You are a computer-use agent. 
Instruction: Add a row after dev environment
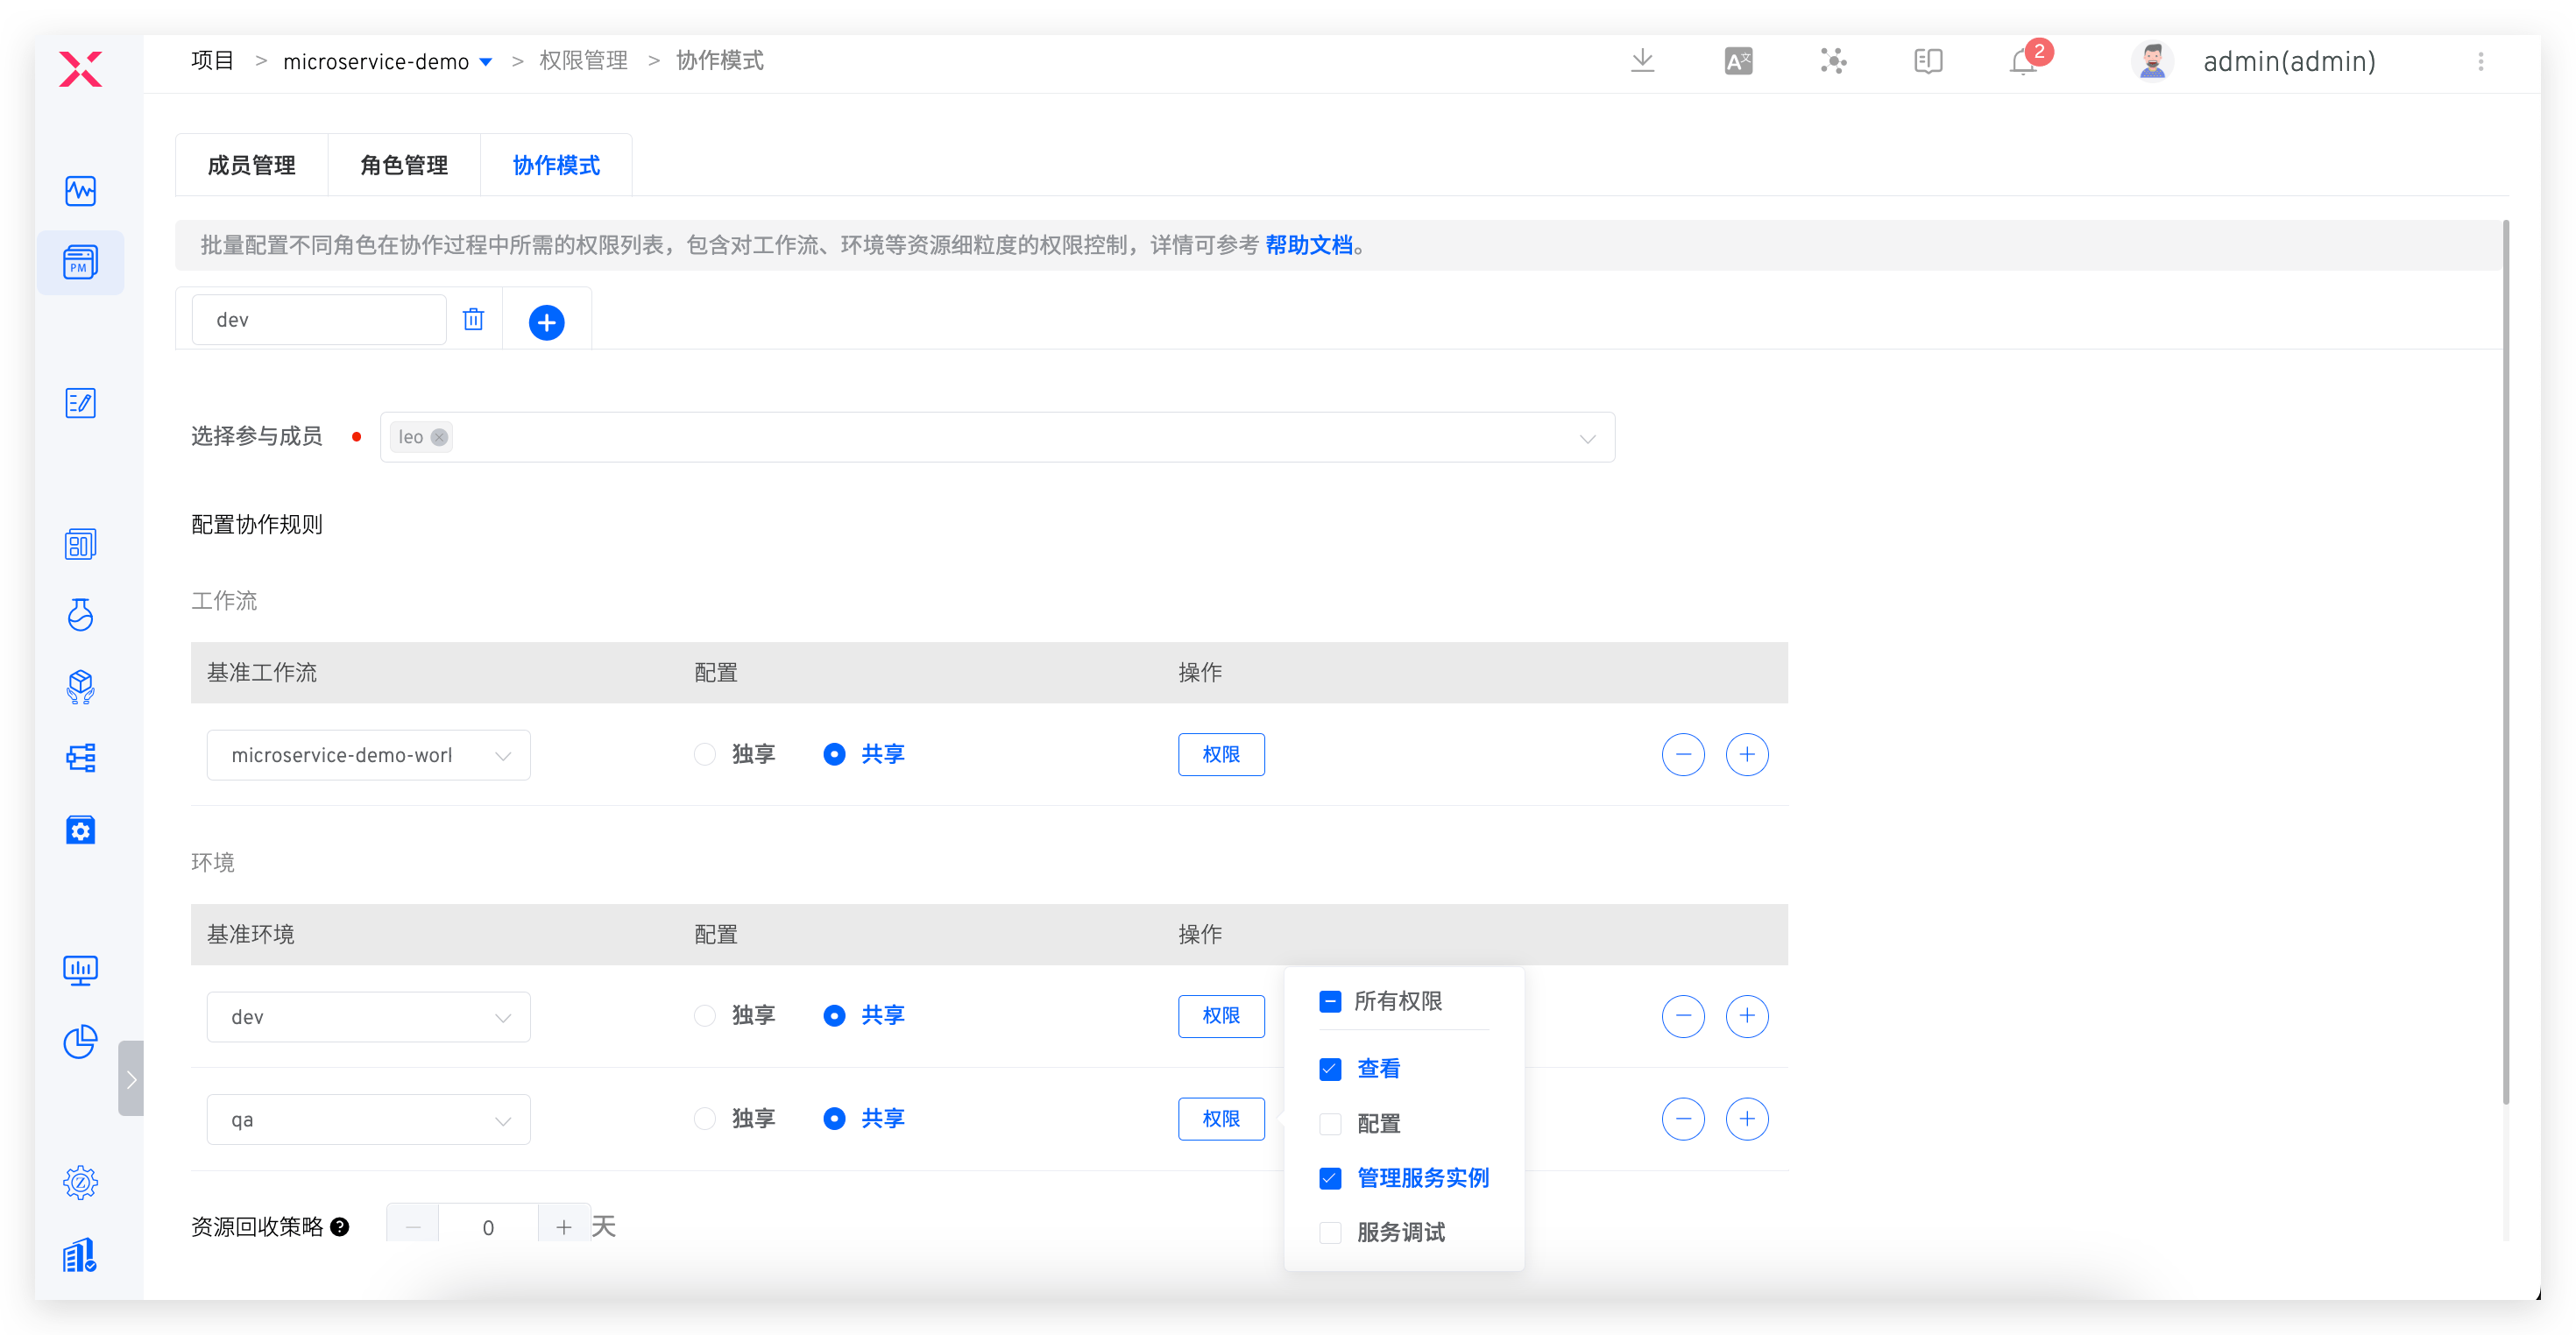[x=1747, y=1016]
